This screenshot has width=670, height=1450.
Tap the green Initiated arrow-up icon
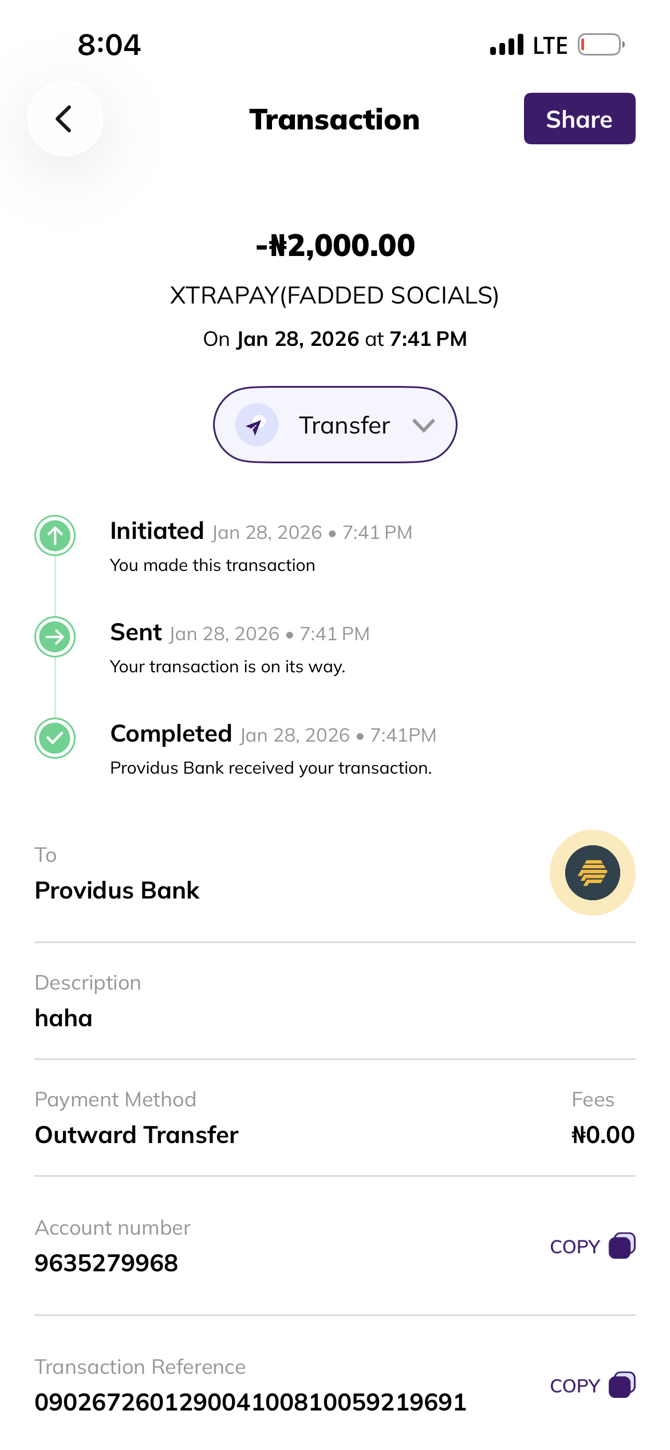point(55,535)
